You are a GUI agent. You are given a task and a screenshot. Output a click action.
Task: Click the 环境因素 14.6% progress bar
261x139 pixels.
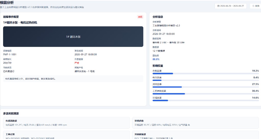(x=206, y=100)
